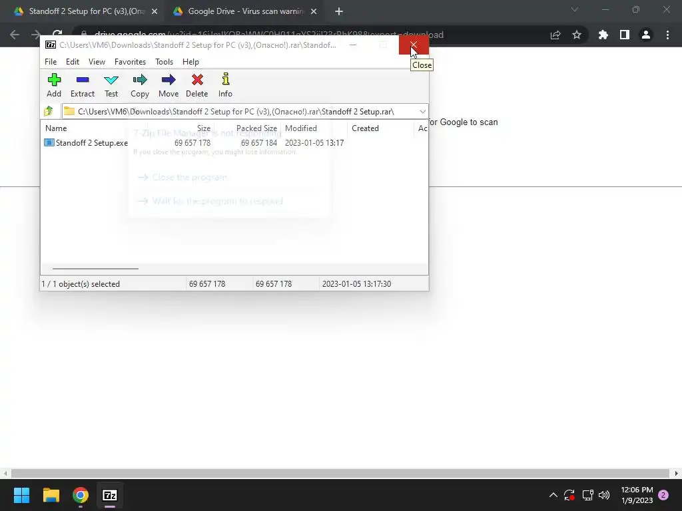The image size is (682, 511).
Task: Open File Explorer from taskbar
Action: (51, 495)
